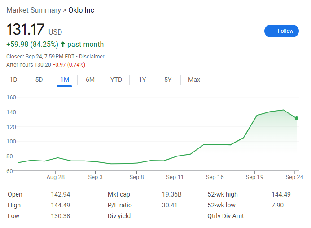Viewport: 311px width, 228px height.
Task: Click the Sep 19 label on chart axis
Action: 254,177
